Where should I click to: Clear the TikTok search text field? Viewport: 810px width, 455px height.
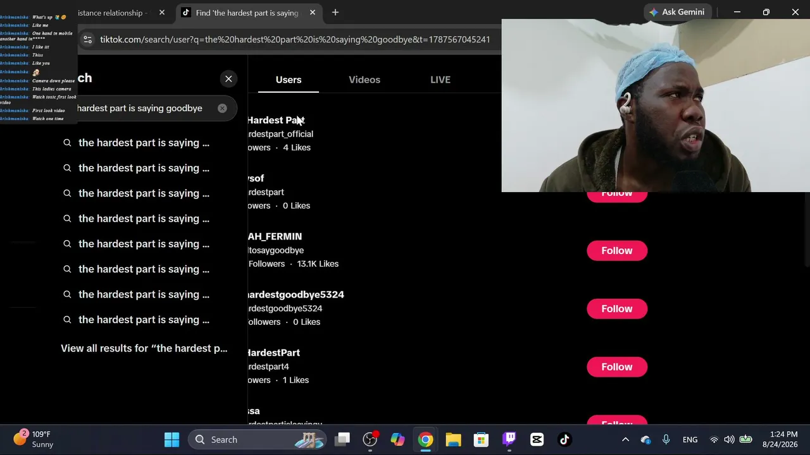(x=222, y=108)
